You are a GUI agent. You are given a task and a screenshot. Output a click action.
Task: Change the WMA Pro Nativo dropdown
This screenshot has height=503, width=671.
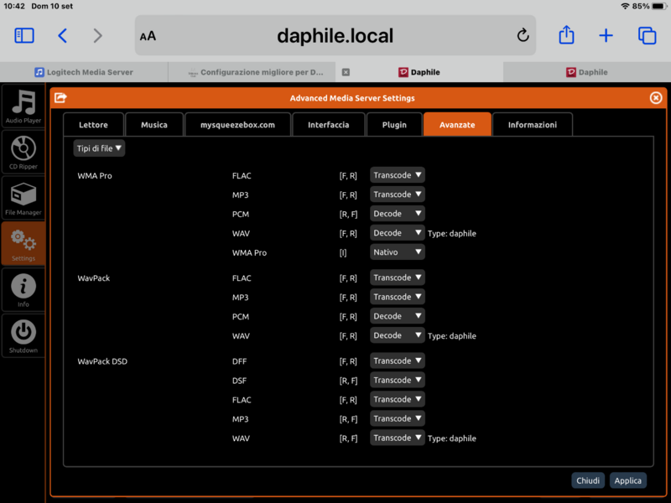[398, 252]
